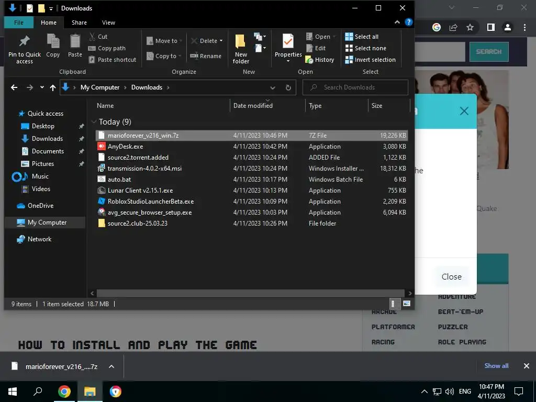Open recent locations dropdown arrow

coord(42,87)
